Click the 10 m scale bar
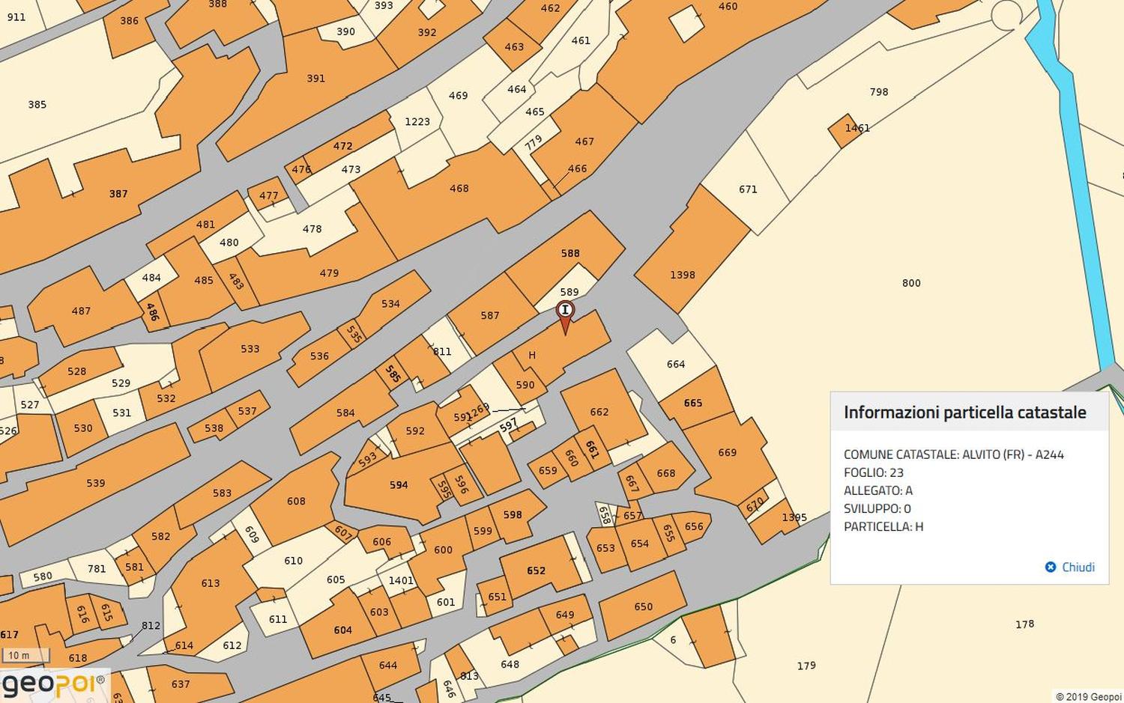 pos(24,656)
